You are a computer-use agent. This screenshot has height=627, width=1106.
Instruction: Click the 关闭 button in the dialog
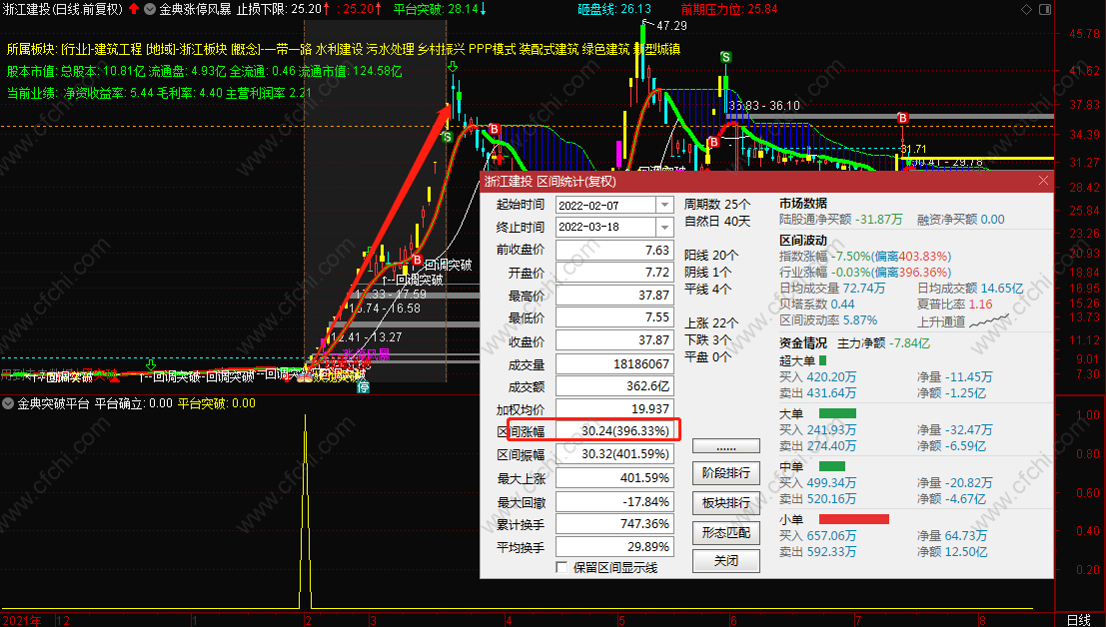pyautogui.click(x=725, y=561)
